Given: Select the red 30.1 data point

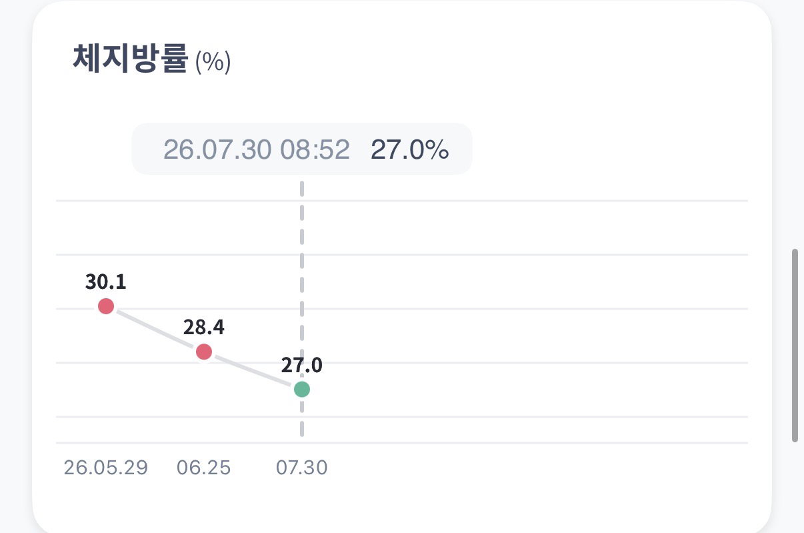Looking at the screenshot, I should click(106, 306).
